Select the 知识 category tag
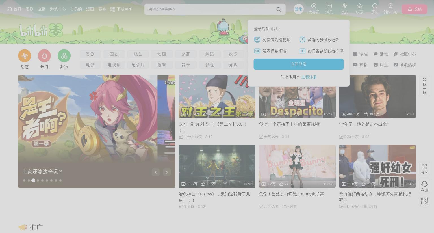The image size is (434, 233). (233, 65)
